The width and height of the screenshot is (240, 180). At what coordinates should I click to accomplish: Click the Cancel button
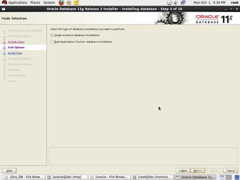(230, 171)
